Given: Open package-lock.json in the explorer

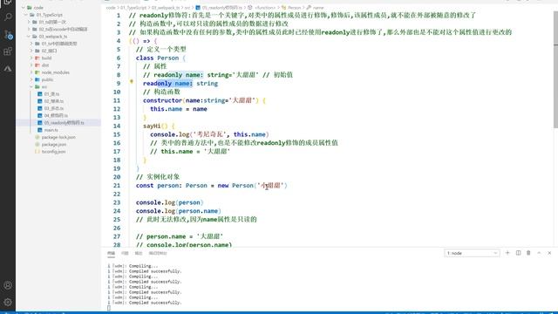Looking at the screenshot, I should pos(58,137).
